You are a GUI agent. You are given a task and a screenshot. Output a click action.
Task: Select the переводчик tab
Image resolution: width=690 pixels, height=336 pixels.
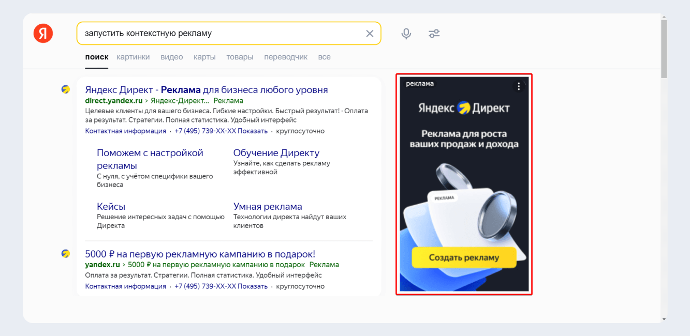point(286,57)
